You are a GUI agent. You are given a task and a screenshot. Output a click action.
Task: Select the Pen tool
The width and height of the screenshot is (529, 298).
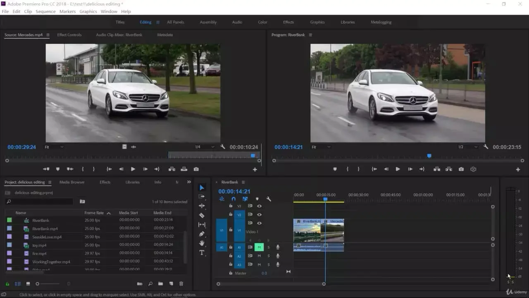point(202,234)
